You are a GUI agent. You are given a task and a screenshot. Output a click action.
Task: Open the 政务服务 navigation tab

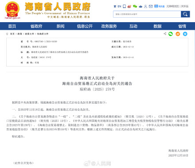[x=109, y=26]
